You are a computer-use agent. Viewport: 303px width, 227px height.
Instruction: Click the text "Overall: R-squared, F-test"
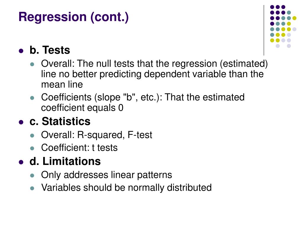coord(97,135)
